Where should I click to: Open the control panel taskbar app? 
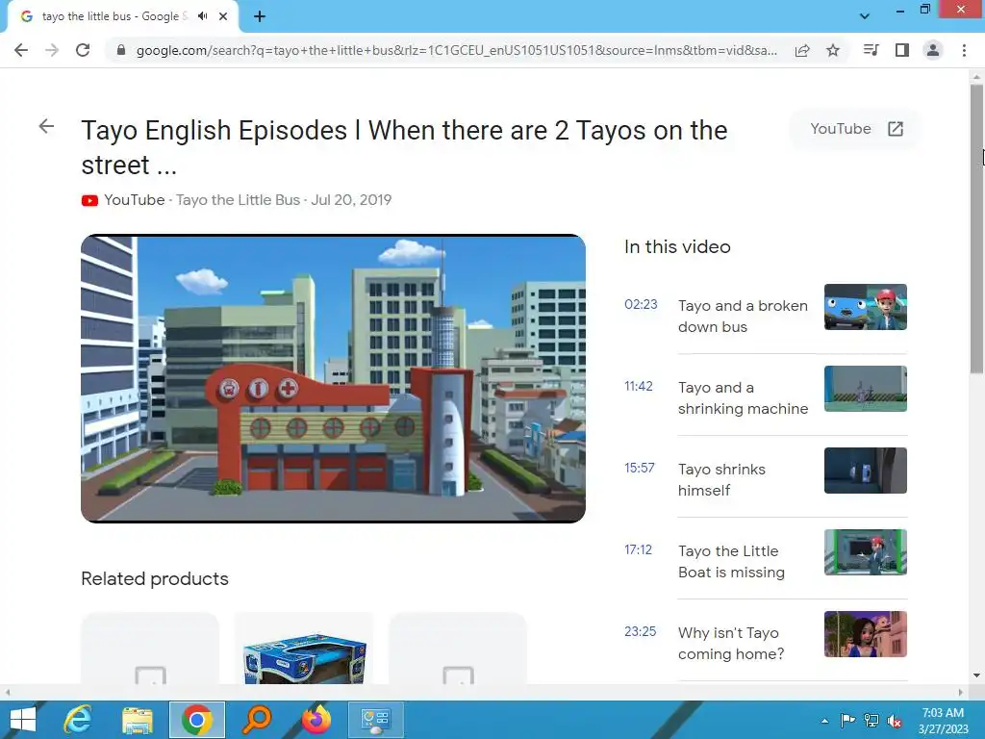click(x=376, y=720)
